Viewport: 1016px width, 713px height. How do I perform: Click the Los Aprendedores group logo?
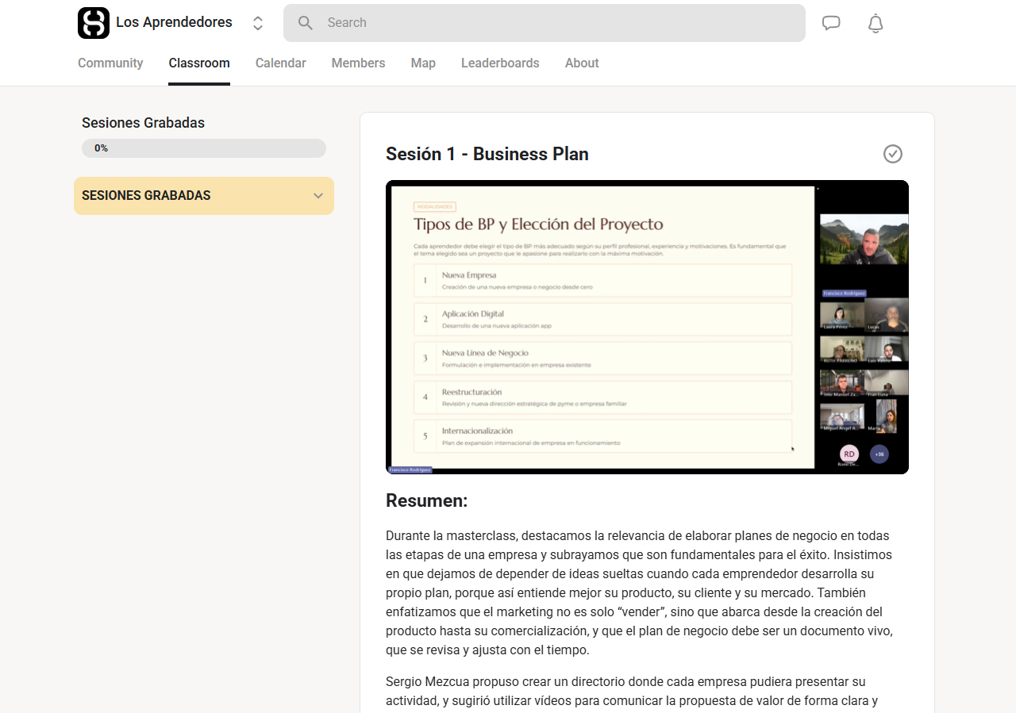[94, 23]
